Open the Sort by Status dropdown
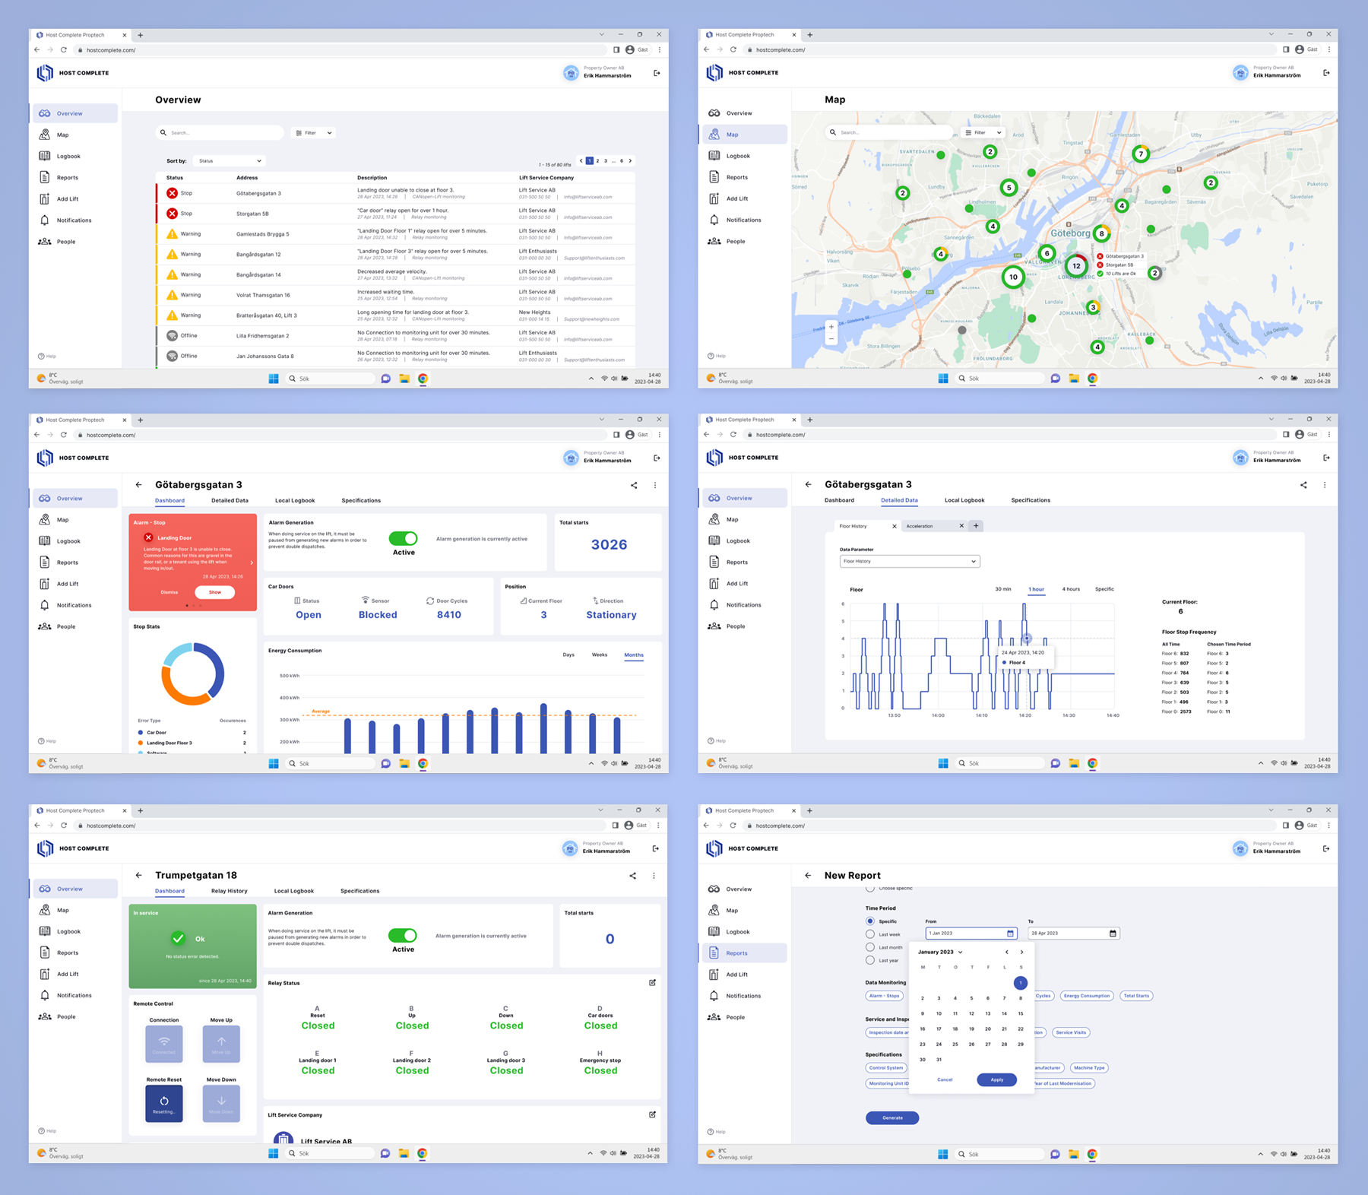The width and height of the screenshot is (1368, 1195). (230, 161)
